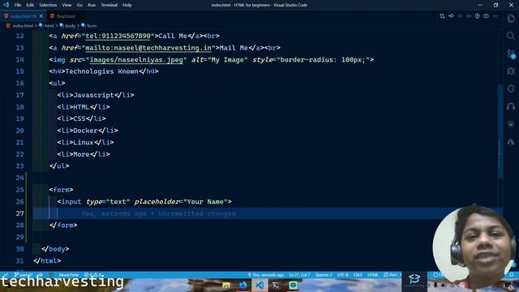Click the Ln 27, Col 7 status item

(299, 275)
